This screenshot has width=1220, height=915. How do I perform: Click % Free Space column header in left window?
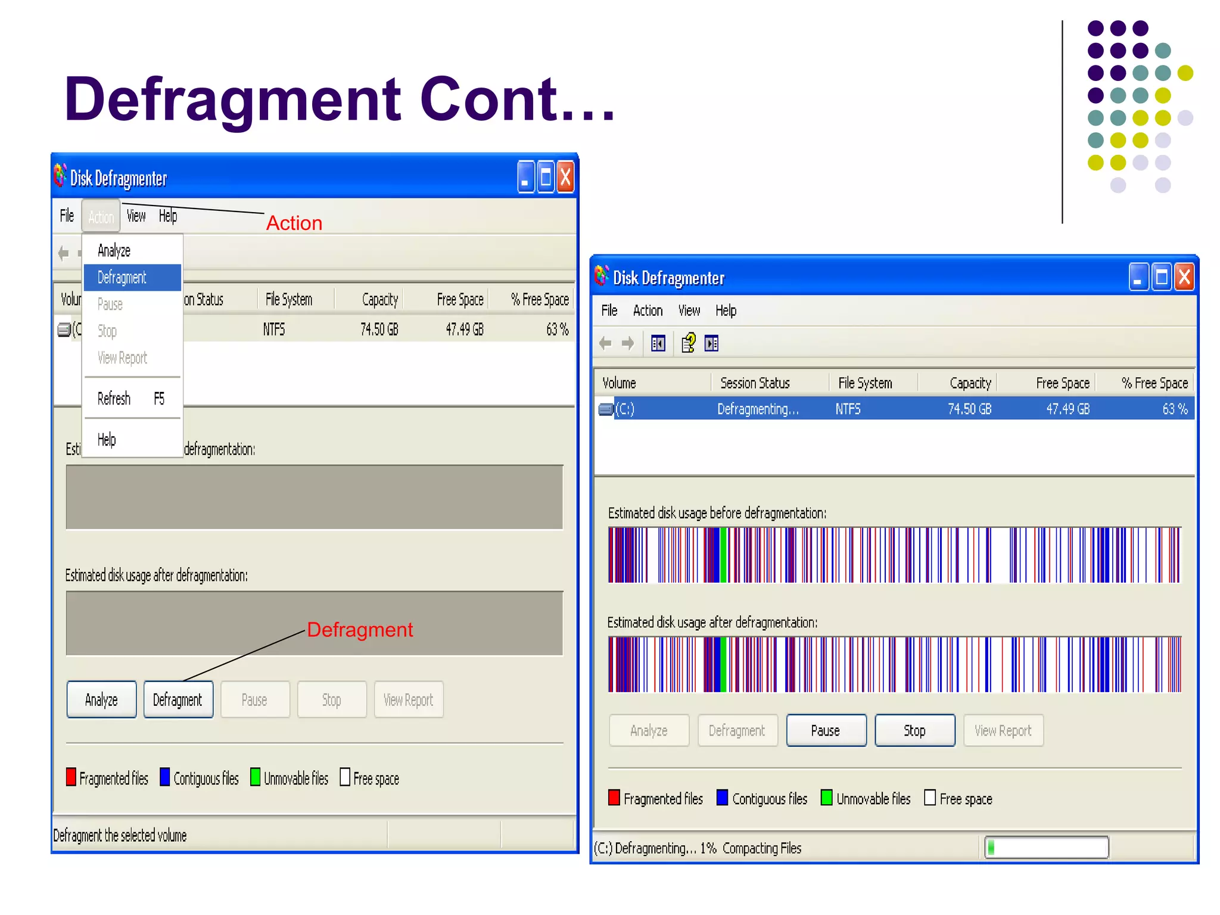(531, 300)
